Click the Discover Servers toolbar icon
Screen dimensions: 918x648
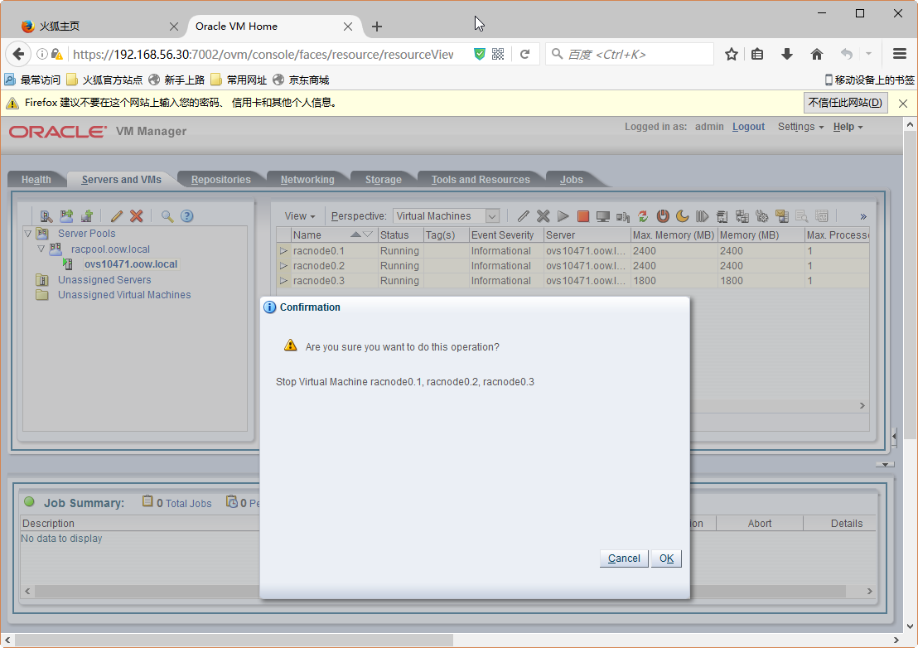pos(46,216)
